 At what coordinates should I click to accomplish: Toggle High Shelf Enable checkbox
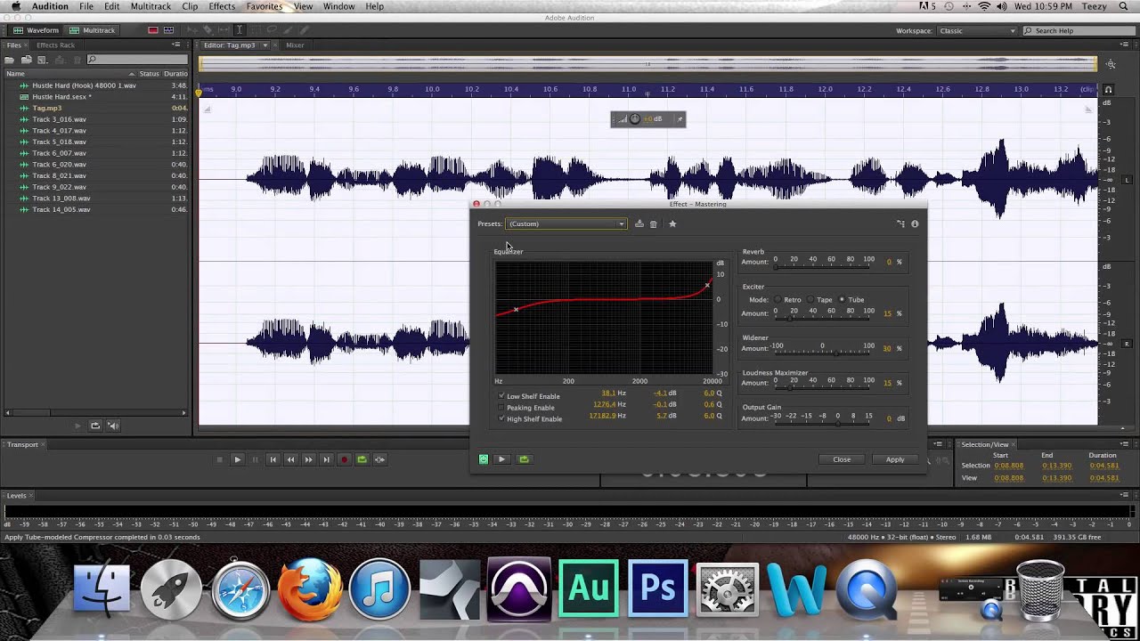coord(501,418)
